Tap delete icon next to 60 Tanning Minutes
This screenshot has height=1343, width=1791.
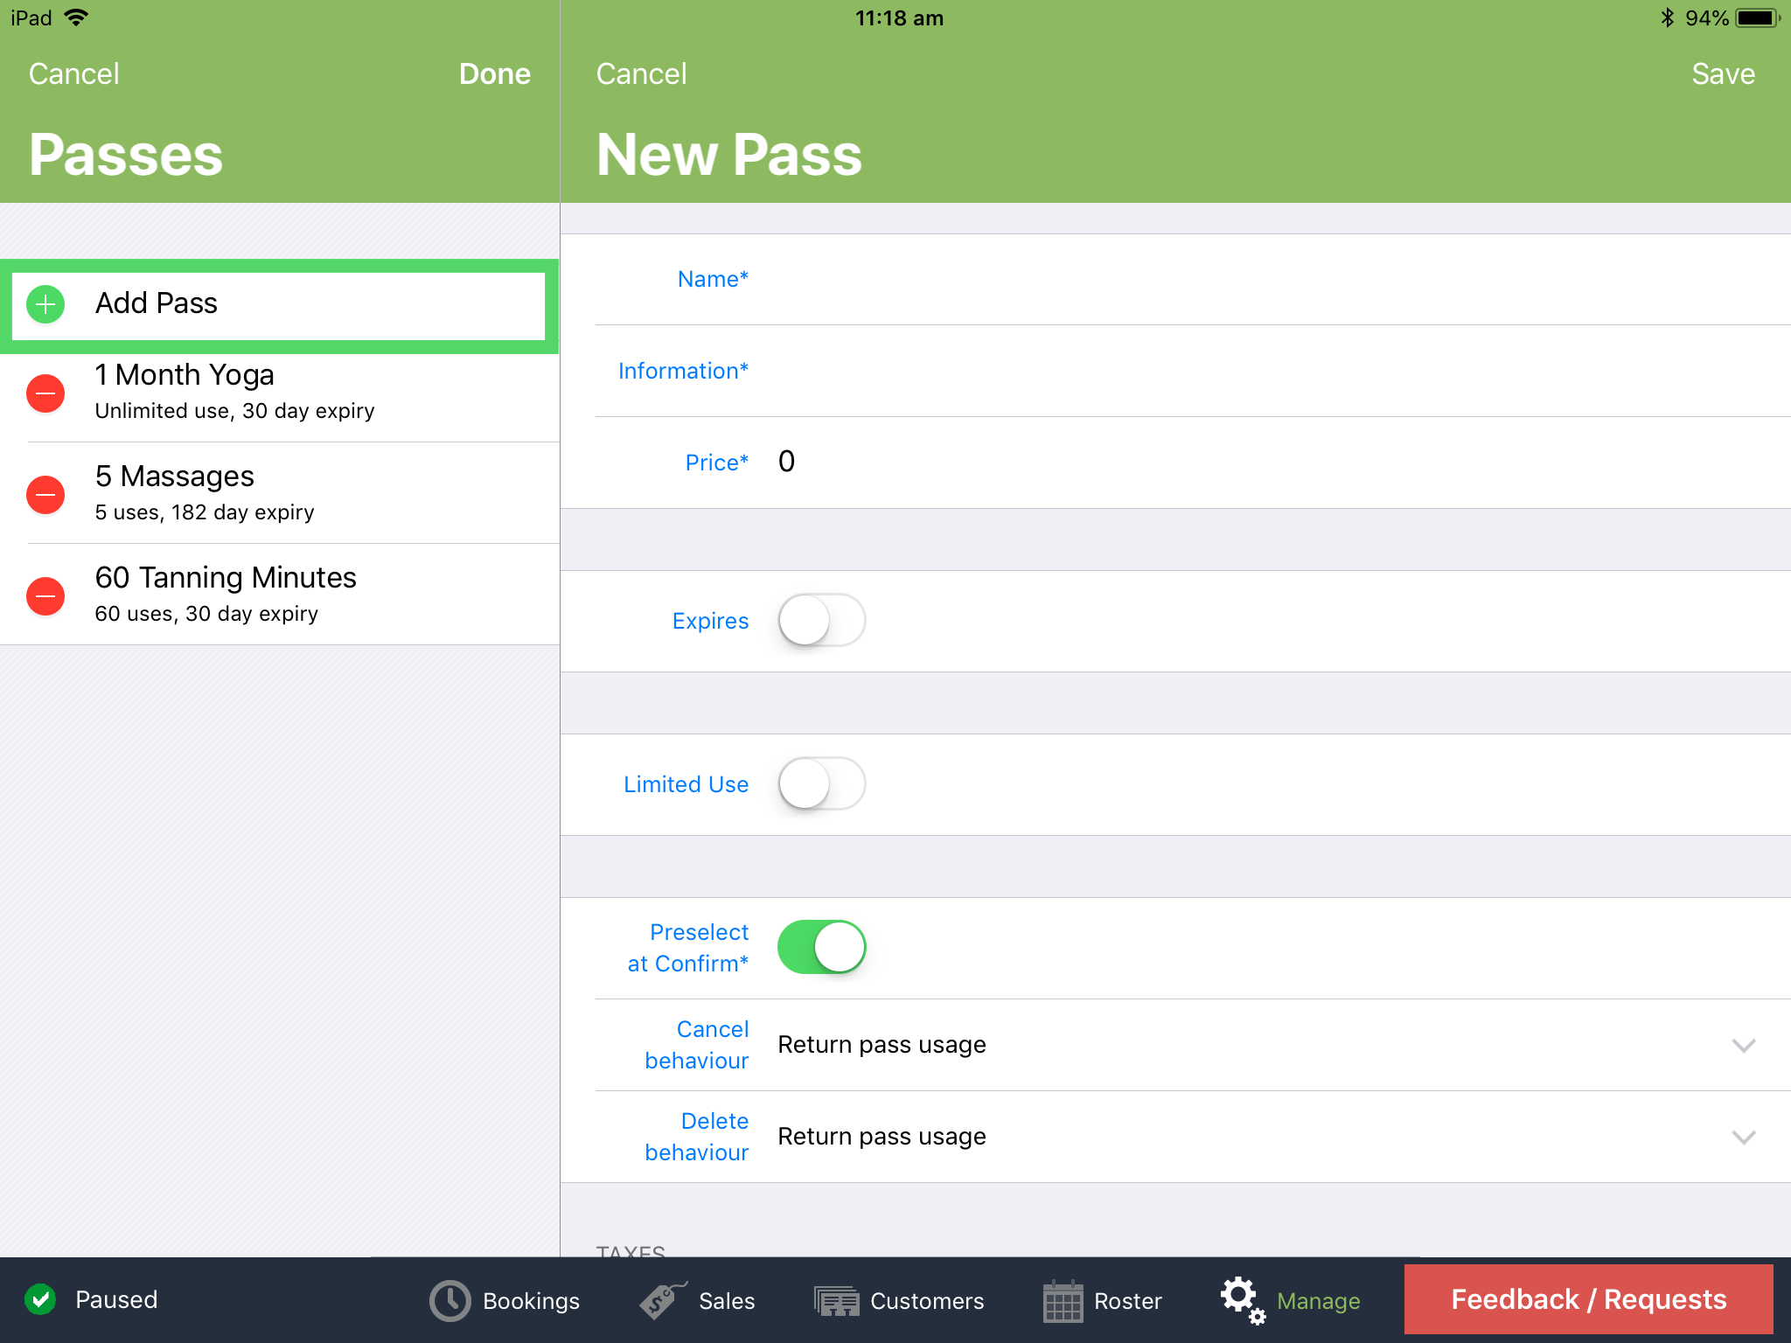[45, 595]
